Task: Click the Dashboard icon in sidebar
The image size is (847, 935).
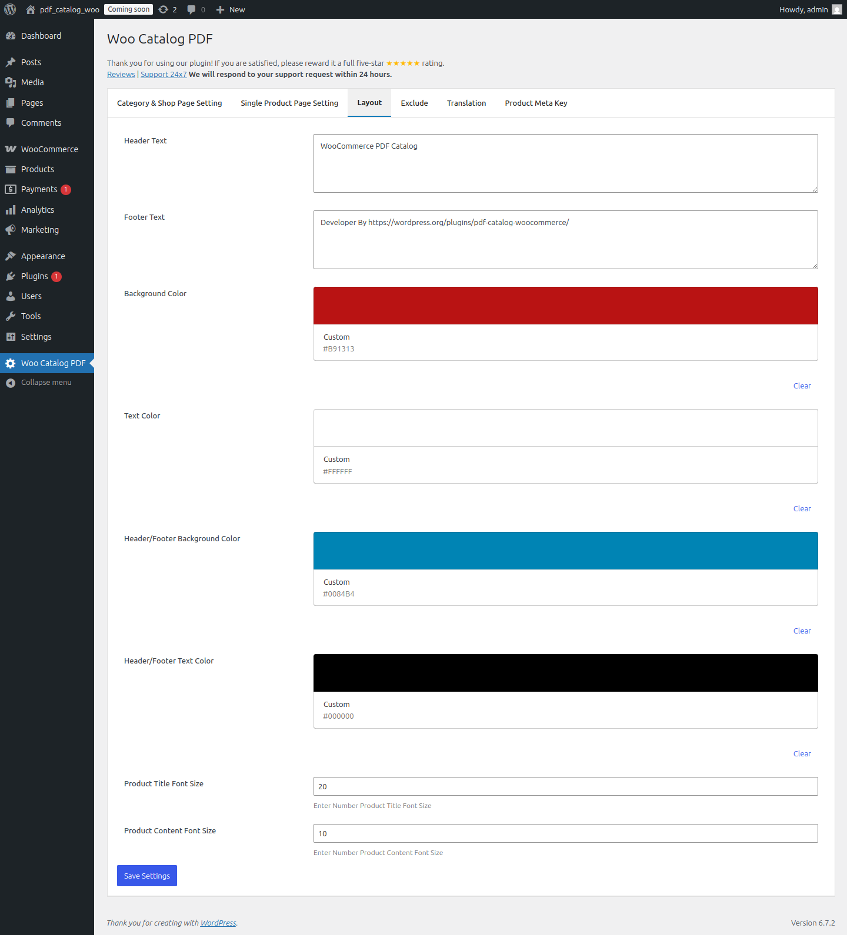Action: (11, 36)
